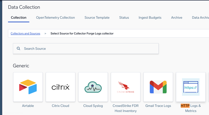Click the Data Collection page title
The height and width of the screenshot is (115, 209).
(24, 7)
